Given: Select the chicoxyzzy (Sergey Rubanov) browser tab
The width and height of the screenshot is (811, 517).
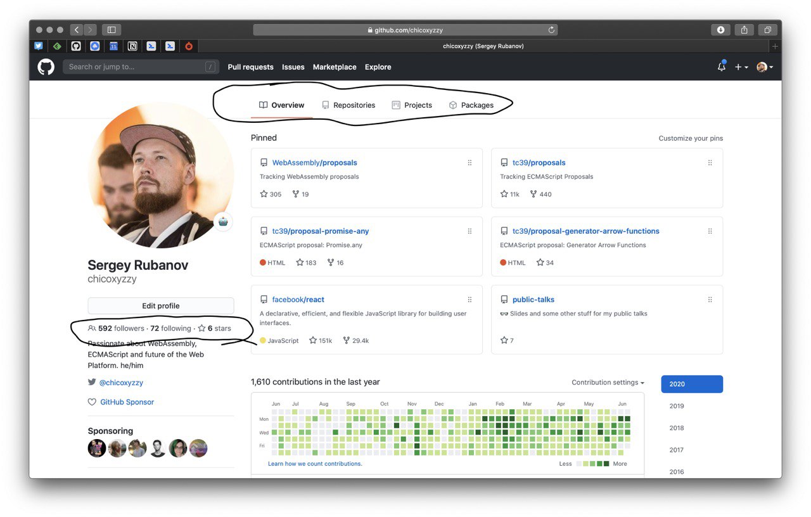Looking at the screenshot, I should (483, 46).
